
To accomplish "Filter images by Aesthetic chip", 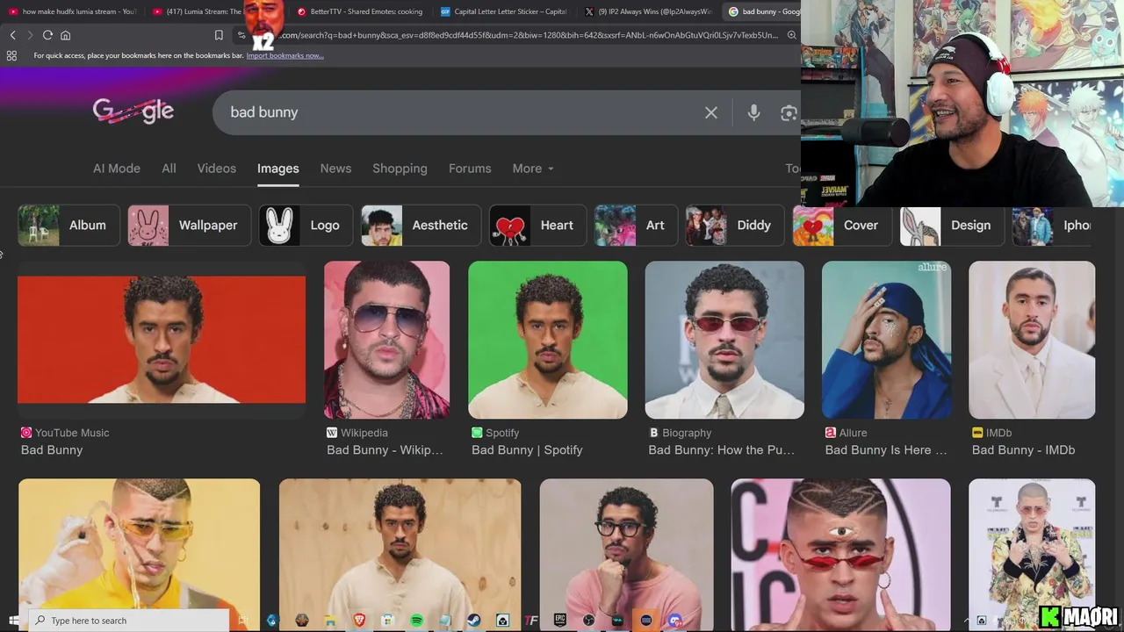I will tap(421, 226).
